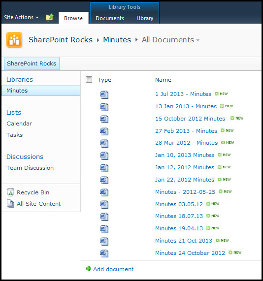
Task: Go to Minutes breadcrumb link
Action: 117,40
